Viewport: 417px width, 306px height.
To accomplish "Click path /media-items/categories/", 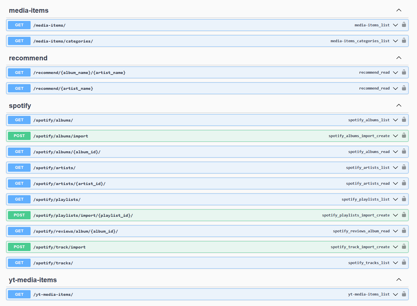I will tap(63, 41).
